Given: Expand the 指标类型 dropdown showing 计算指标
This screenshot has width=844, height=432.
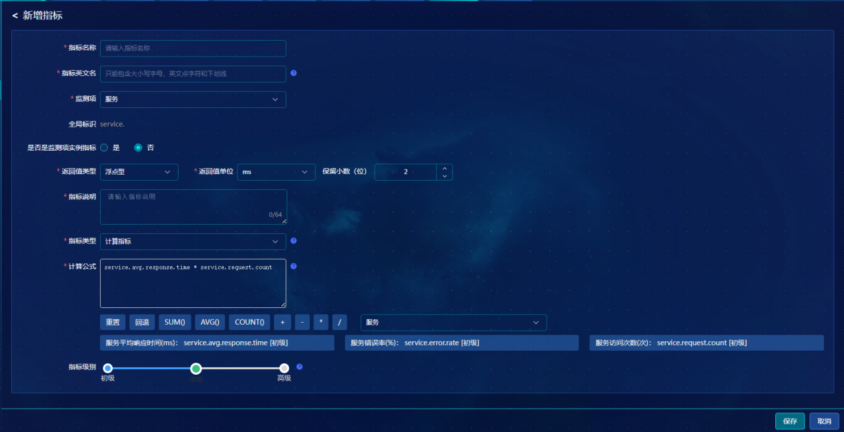Looking at the screenshot, I should [193, 241].
